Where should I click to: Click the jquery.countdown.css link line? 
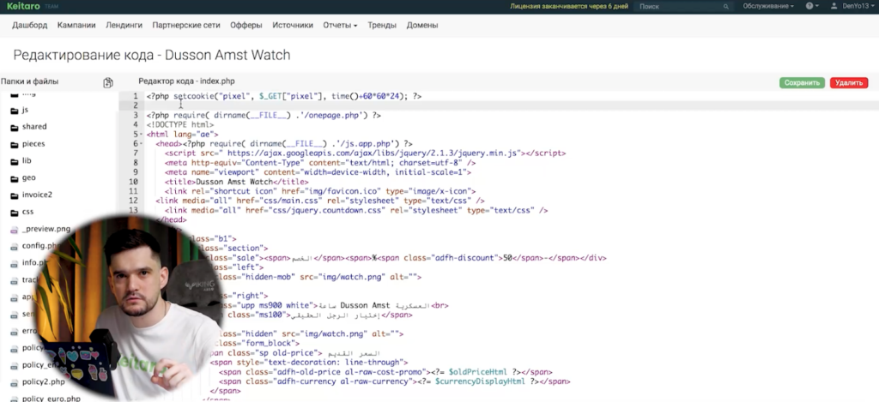click(356, 211)
